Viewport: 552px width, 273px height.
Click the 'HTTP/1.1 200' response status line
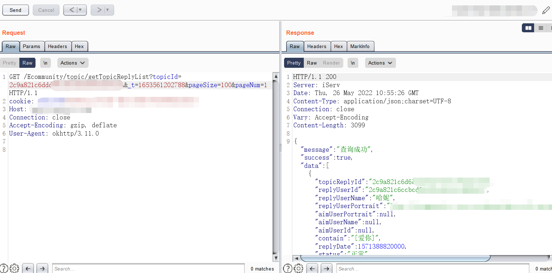click(315, 77)
